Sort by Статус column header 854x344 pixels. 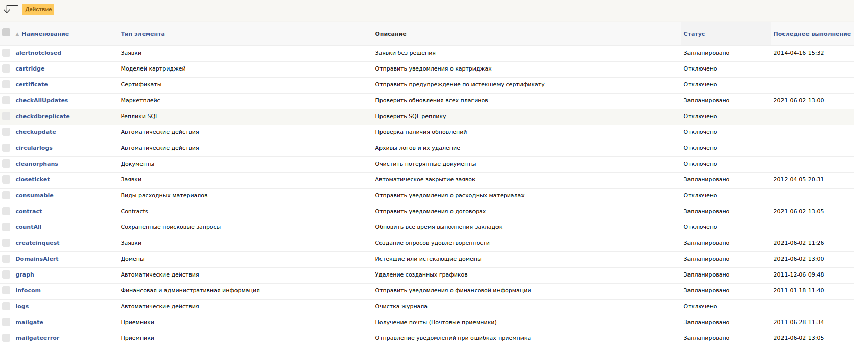[x=694, y=34]
